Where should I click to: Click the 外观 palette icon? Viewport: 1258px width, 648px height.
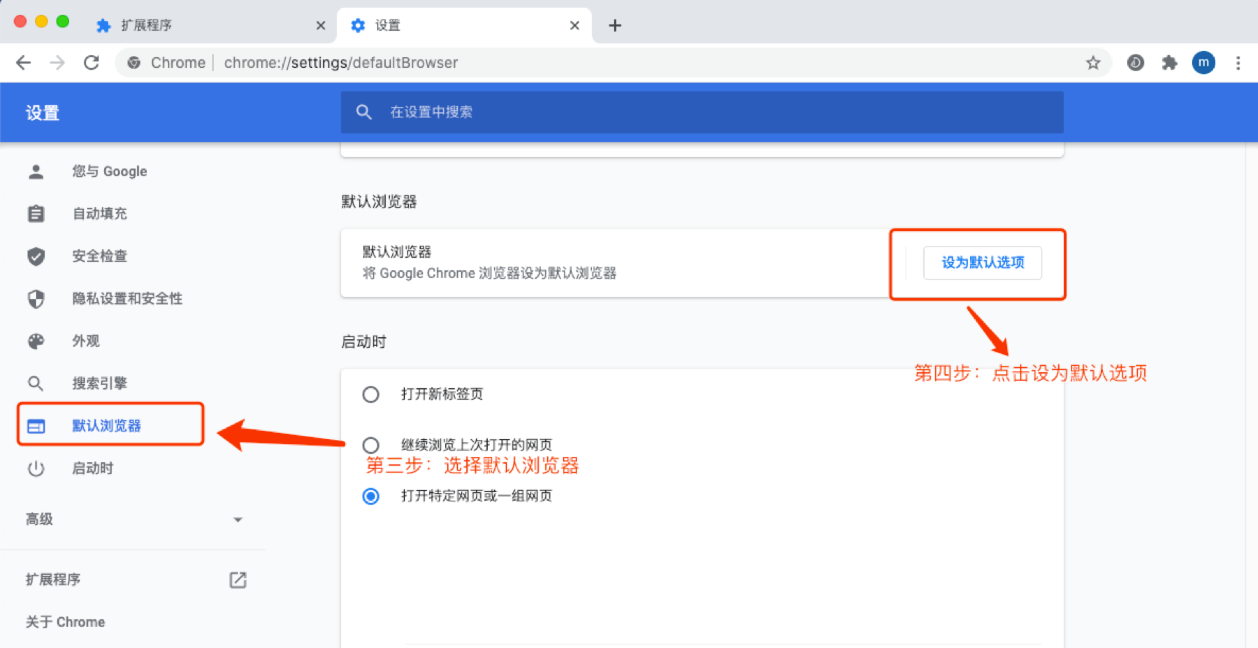pyautogui.click(x=36, y=341)
